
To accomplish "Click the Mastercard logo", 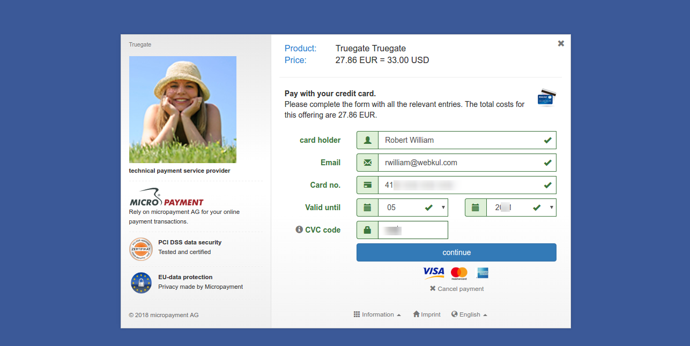I will point(459,273).
